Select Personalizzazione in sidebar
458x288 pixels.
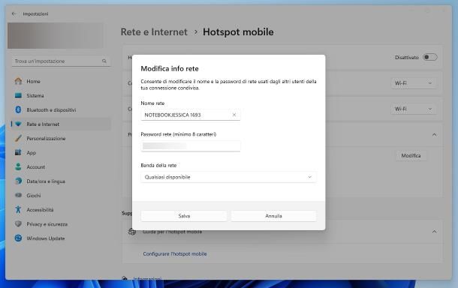point(61,138)
